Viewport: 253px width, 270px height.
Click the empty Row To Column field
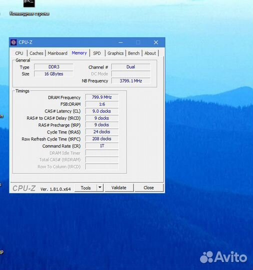coord(102,166)
